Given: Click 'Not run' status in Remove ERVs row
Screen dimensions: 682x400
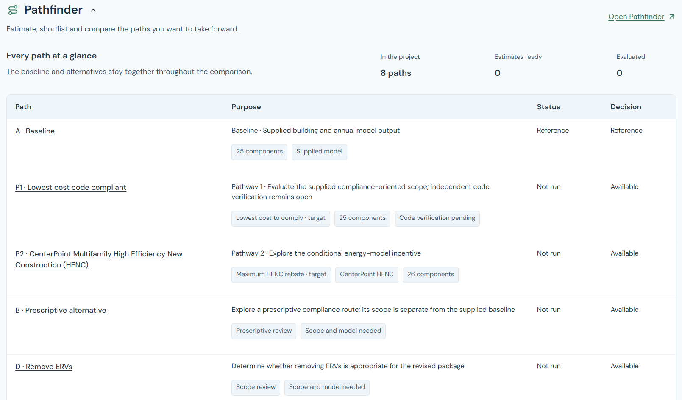Looking at the screenshot, I should click(549, 366).
